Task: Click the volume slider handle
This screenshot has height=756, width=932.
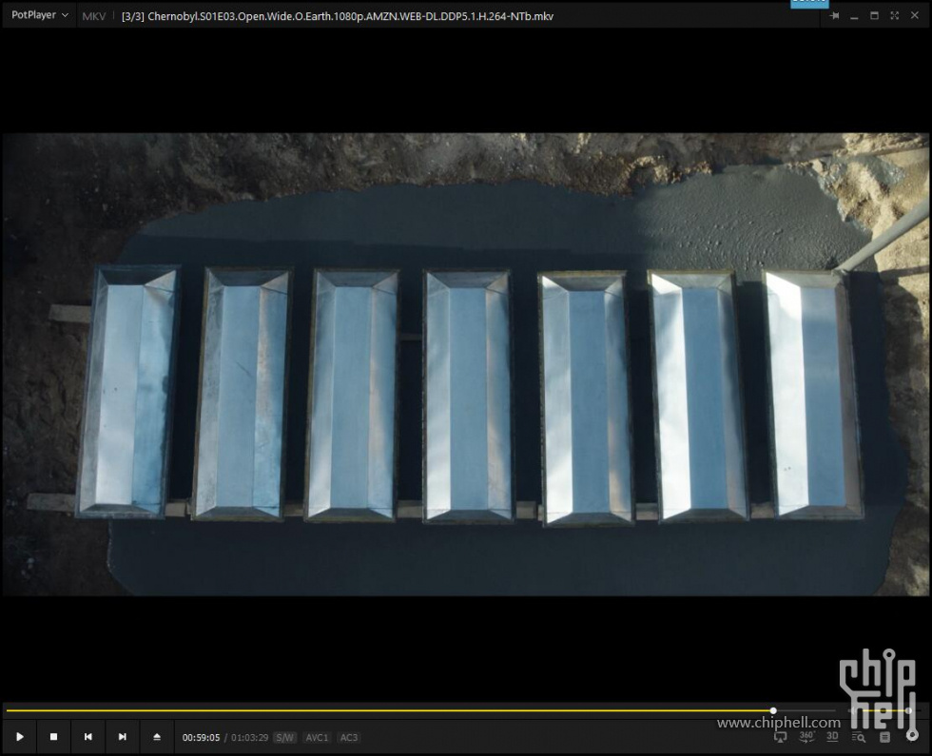Action: [908, 710]
